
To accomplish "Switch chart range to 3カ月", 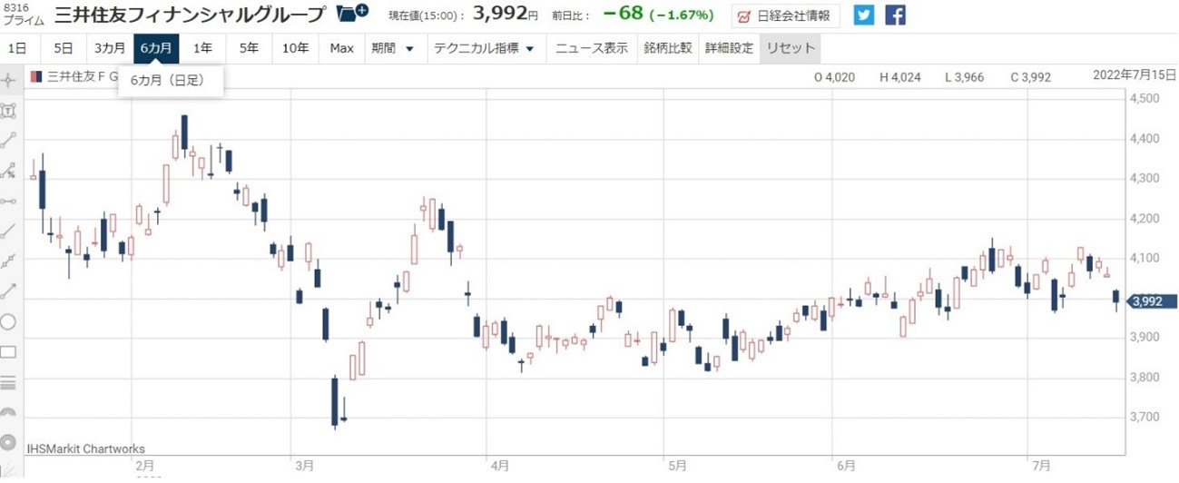I will click(110, 48).
